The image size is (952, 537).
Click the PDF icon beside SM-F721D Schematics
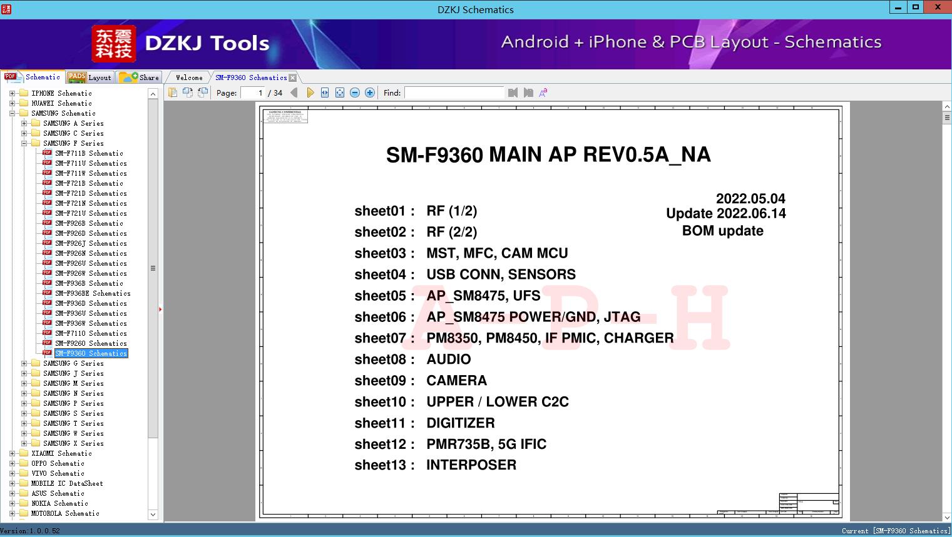tap(47, 193)
